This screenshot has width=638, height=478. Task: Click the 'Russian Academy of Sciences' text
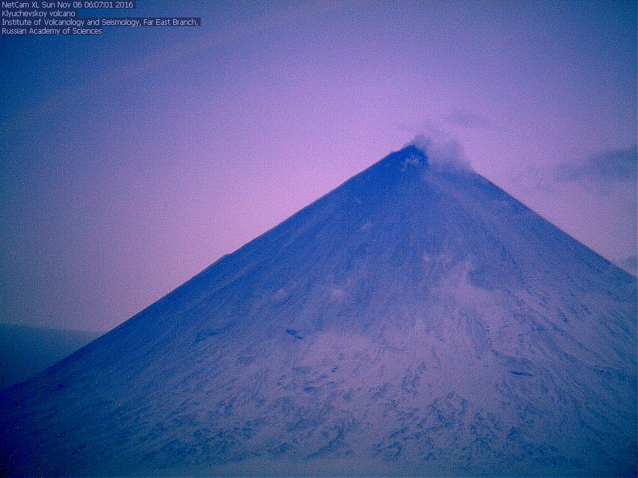pyautogui.click(x=52, y=31)
